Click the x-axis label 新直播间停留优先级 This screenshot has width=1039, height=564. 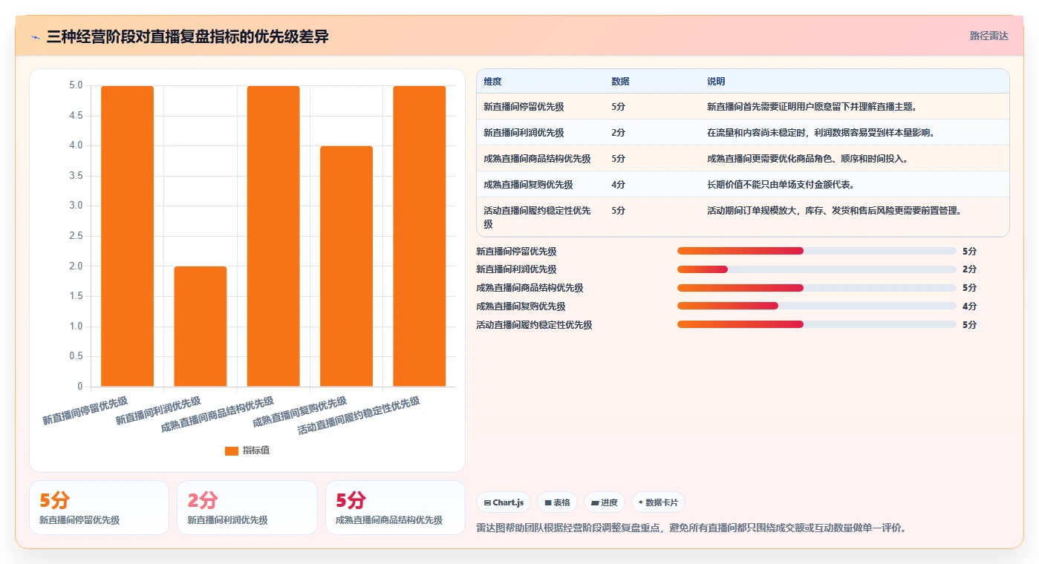[x=85, y=410]
